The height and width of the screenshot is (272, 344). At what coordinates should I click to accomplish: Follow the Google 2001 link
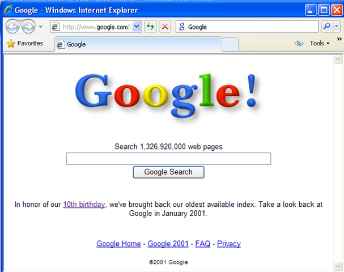click(x=168, y=244)
